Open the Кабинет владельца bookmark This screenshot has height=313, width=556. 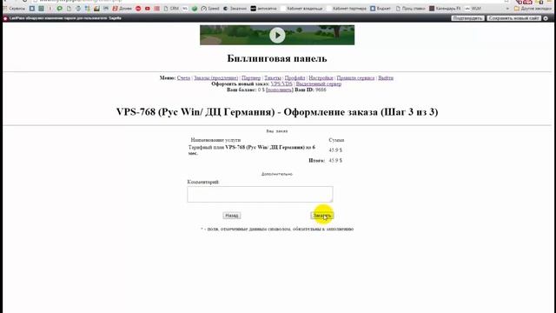pos(301,8)
